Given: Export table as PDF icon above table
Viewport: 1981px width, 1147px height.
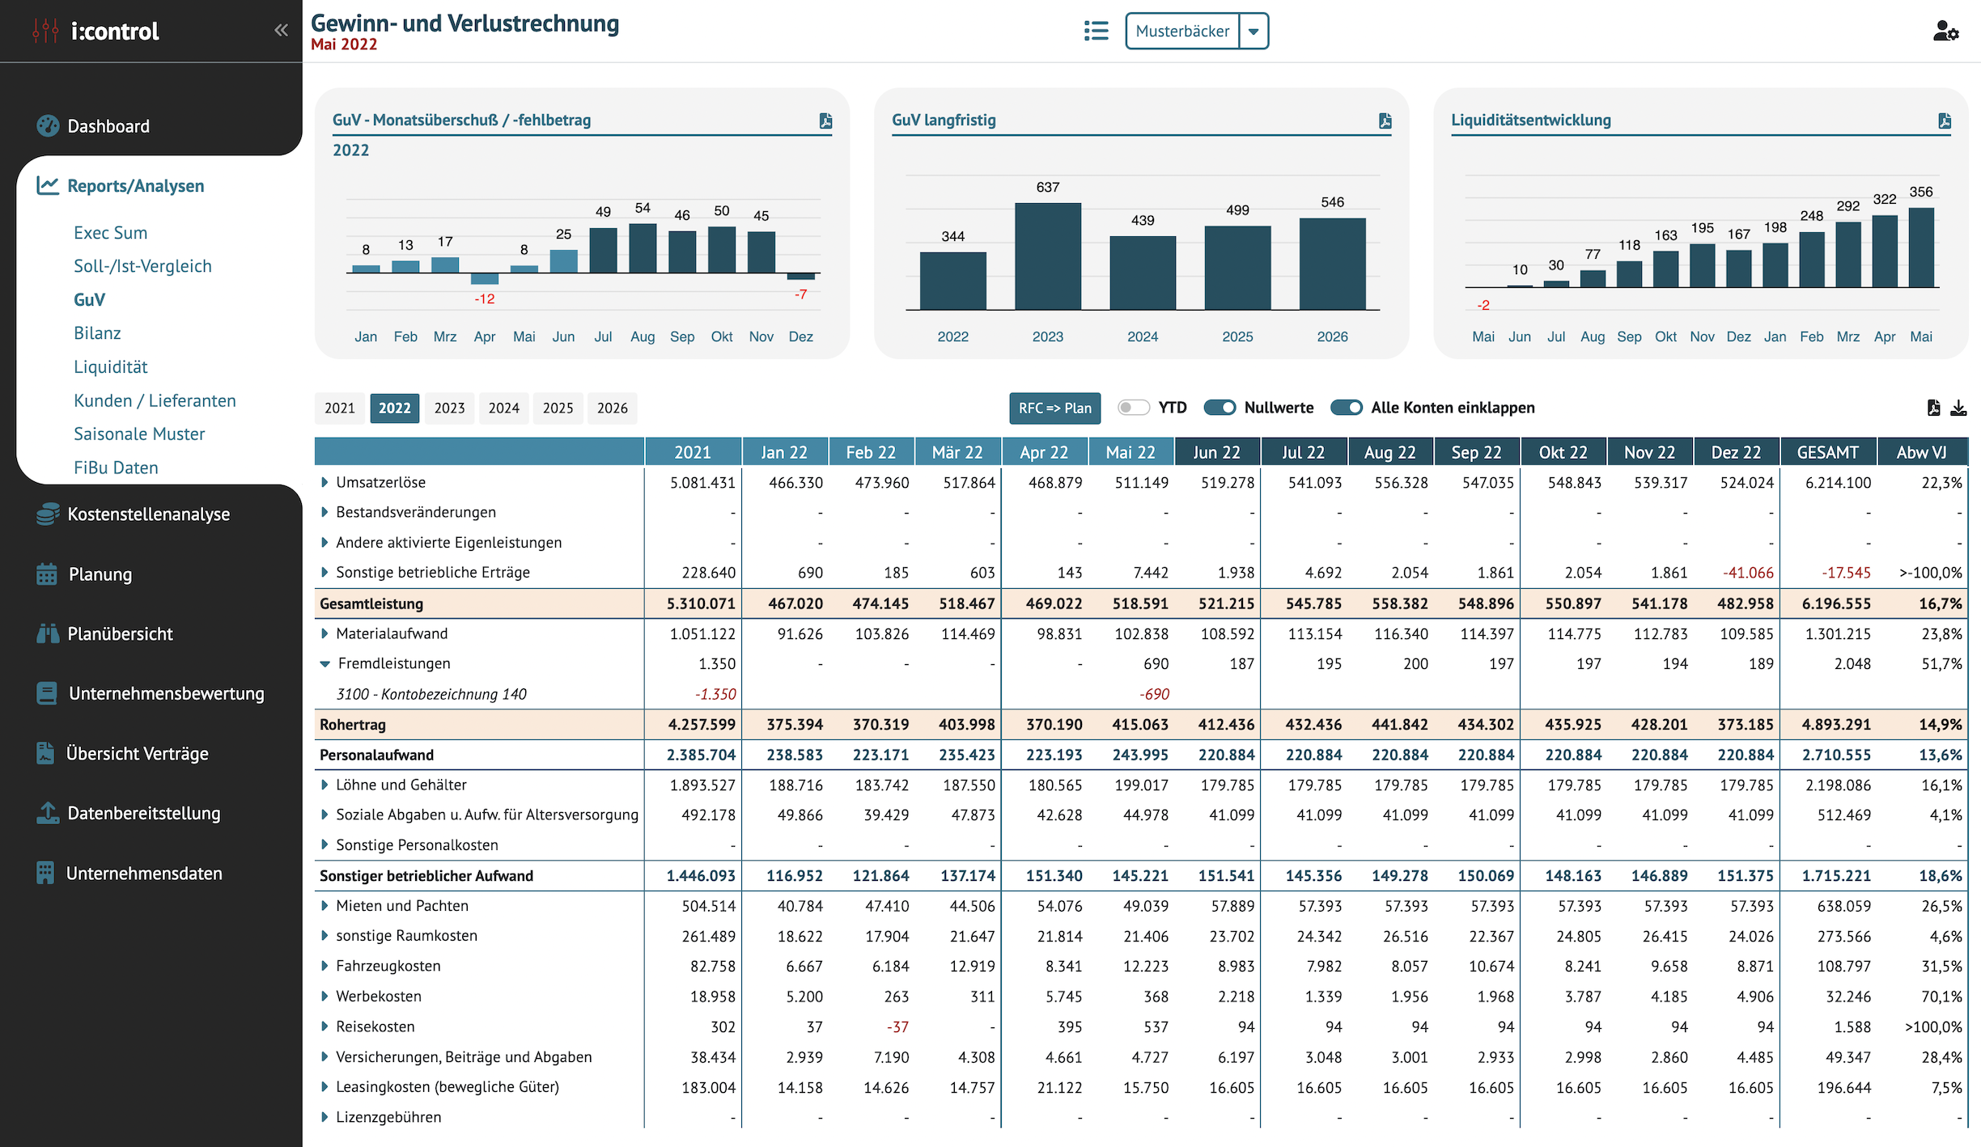Looking at the screenshot, I should [x=1933, y=408].
